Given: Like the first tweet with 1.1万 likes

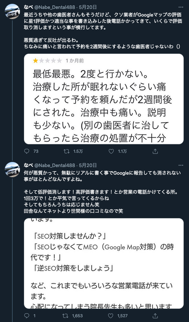Looking at the screenshot, I should (x=111, y=152).
